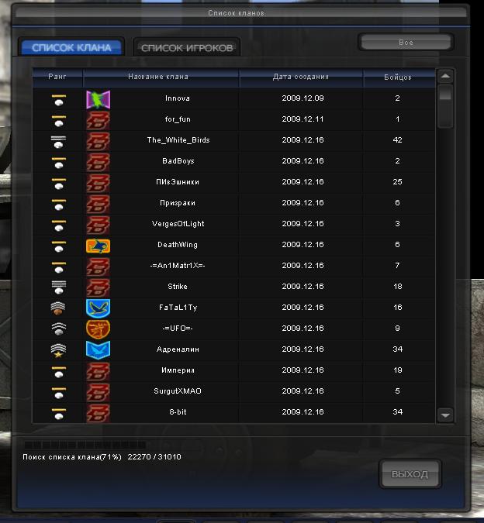Sort by 'Дата создания' column header
The image size is (484, 523).
coord(301,77)
